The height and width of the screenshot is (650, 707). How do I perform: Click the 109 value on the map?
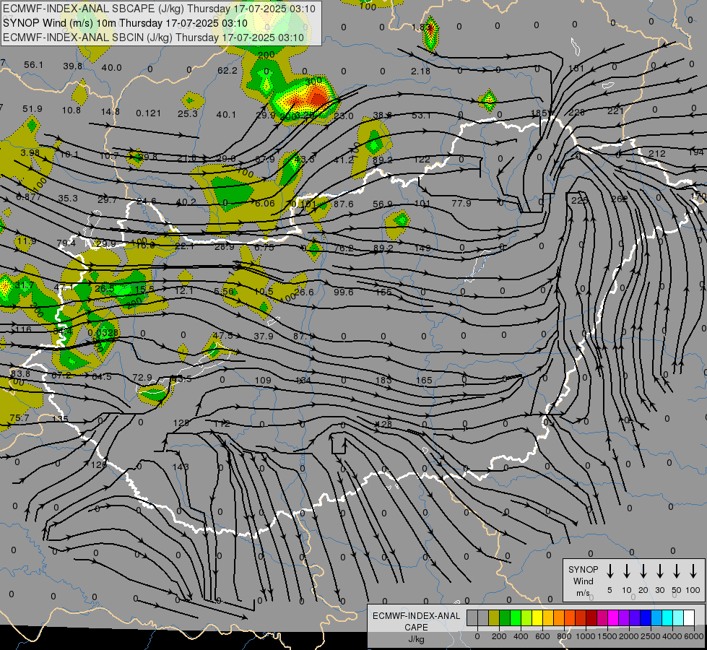pos(263,381)
